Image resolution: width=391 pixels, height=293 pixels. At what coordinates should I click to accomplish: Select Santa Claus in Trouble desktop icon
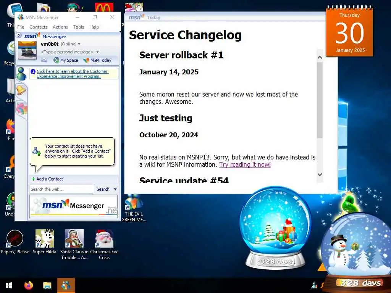[x=74, y=245]
